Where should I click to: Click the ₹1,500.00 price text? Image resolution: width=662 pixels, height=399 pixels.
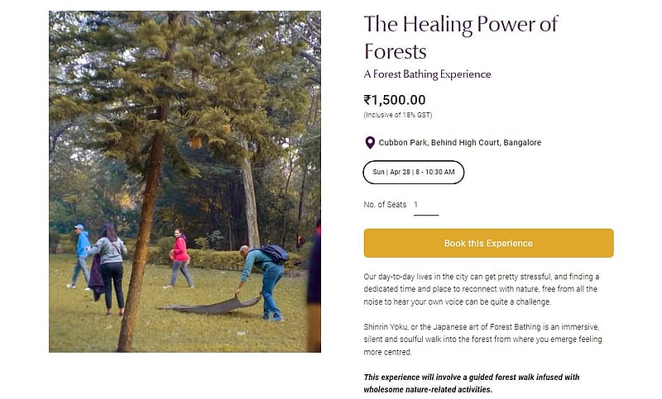point(395,100)
